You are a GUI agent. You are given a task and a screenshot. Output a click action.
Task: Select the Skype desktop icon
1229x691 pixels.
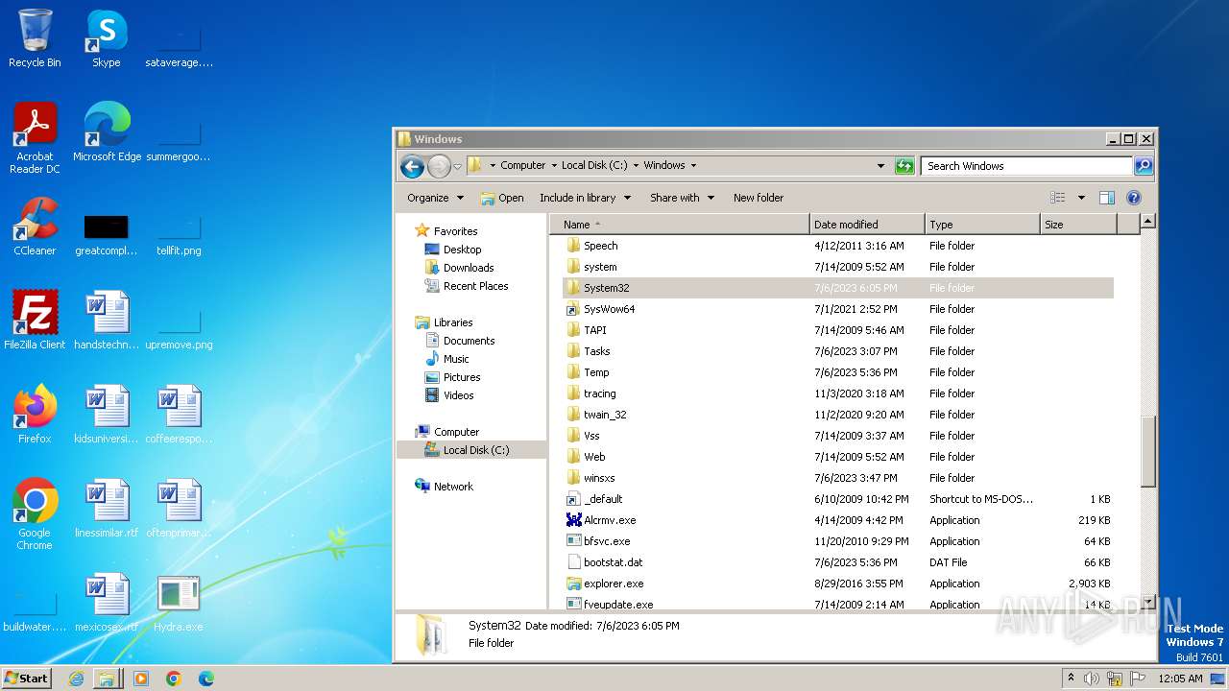[x=106, y=39]
